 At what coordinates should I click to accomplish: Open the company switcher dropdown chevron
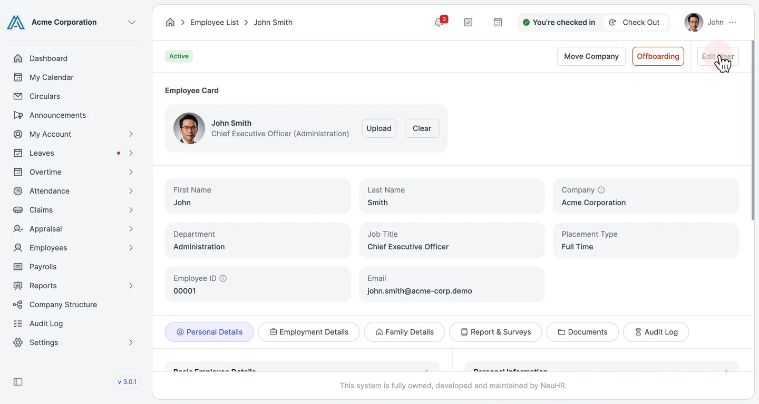coord(132,22)
